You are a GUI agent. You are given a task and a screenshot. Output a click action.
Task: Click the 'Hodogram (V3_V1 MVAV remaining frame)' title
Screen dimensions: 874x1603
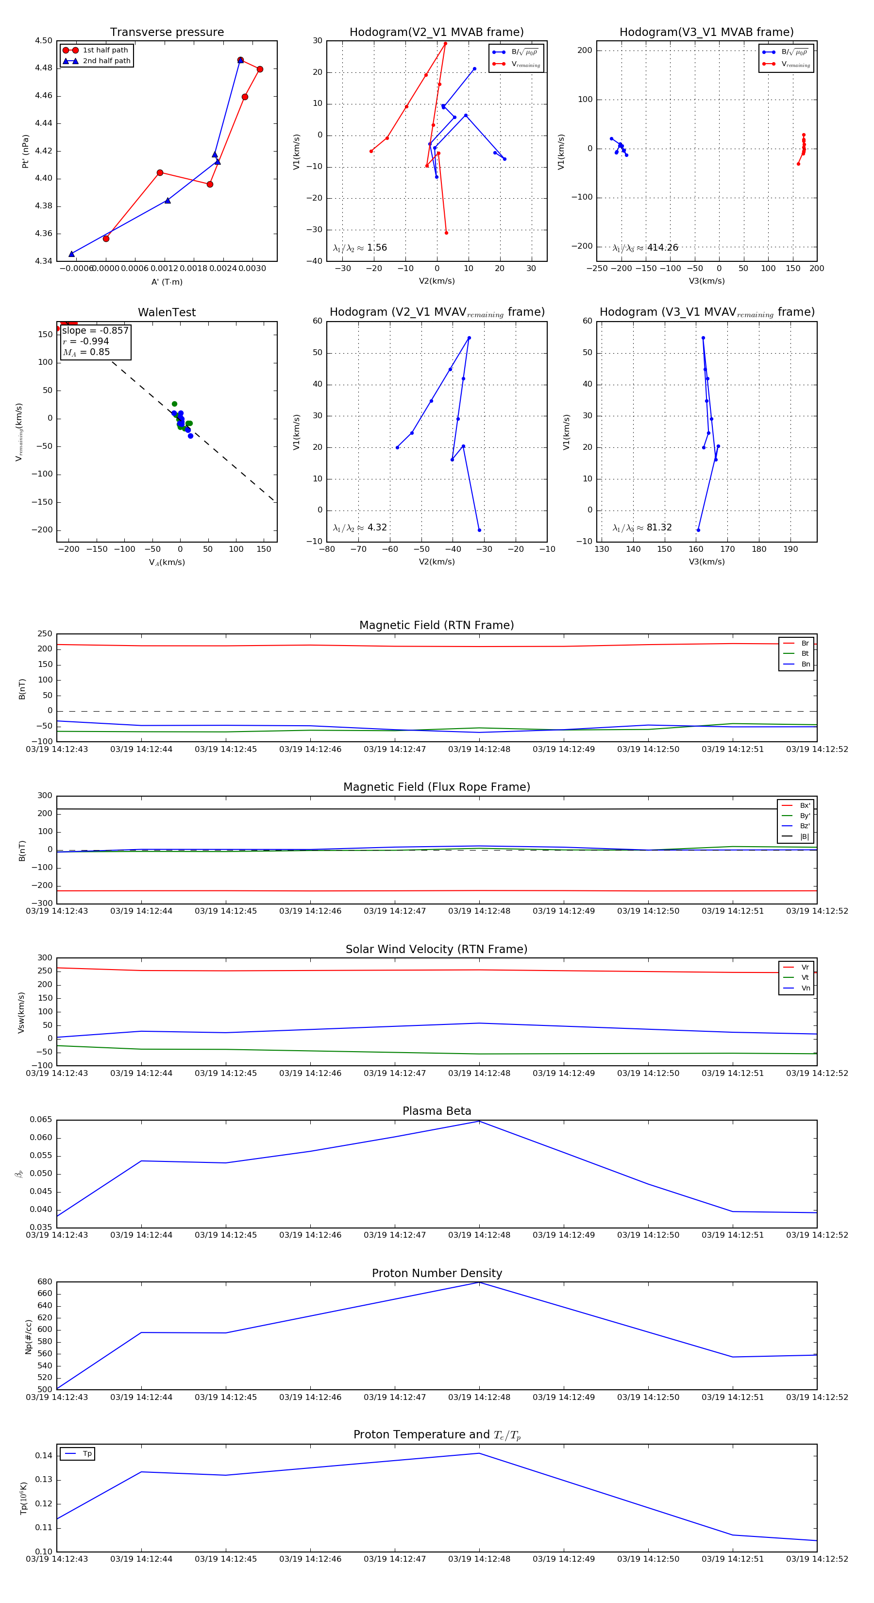click(706, 312)
